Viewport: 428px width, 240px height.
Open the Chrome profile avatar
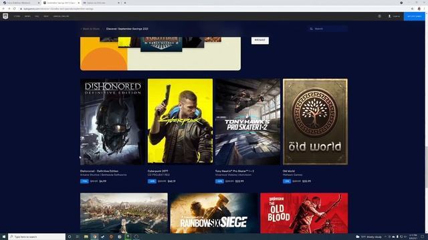coord(419,9)
